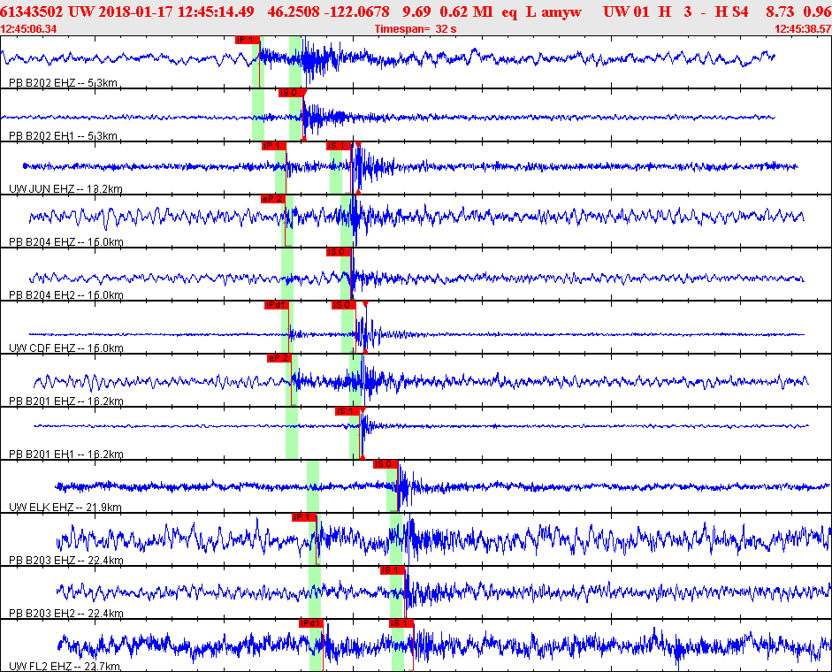Select the iS 0 pick flag on UW ELK EHZ

pyautogui.click(x=385, y=464)
